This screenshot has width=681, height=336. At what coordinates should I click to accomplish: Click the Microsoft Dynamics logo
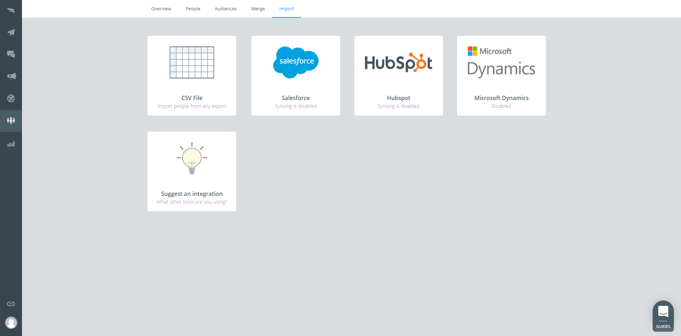tap(501, 62)
